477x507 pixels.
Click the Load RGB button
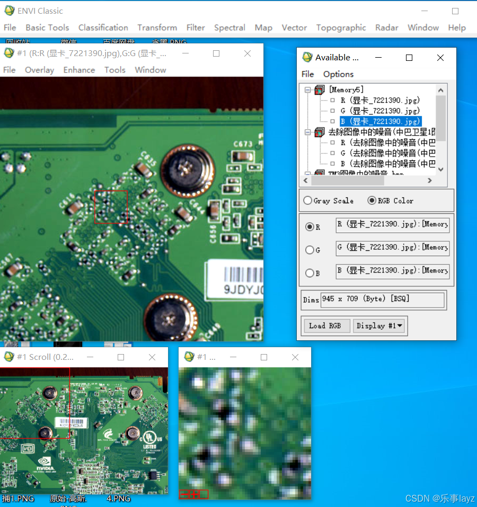pyautogui.click(x=327, y=326)
